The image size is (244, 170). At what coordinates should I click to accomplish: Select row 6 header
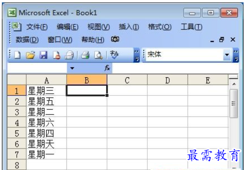(x=17, y=143)
